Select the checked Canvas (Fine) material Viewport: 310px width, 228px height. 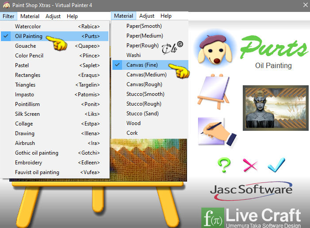(150, 65)
